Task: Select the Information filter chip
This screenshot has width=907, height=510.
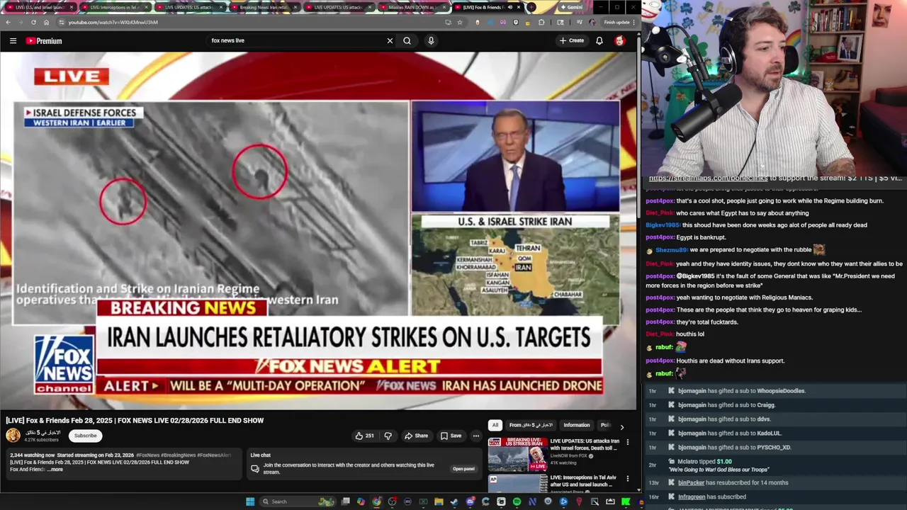Action: click(576, 425)
